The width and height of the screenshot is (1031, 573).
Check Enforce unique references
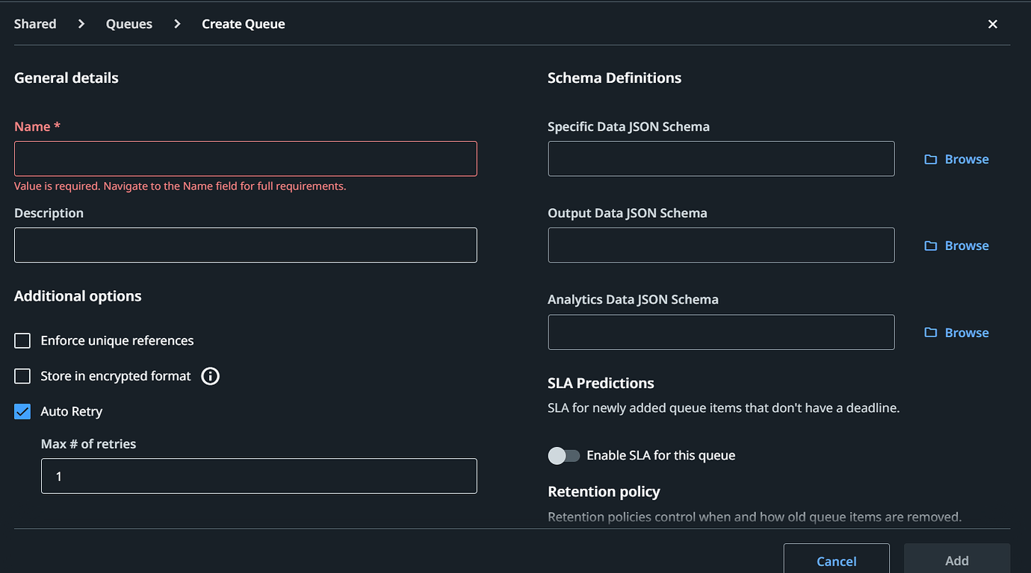pos(22,341)
